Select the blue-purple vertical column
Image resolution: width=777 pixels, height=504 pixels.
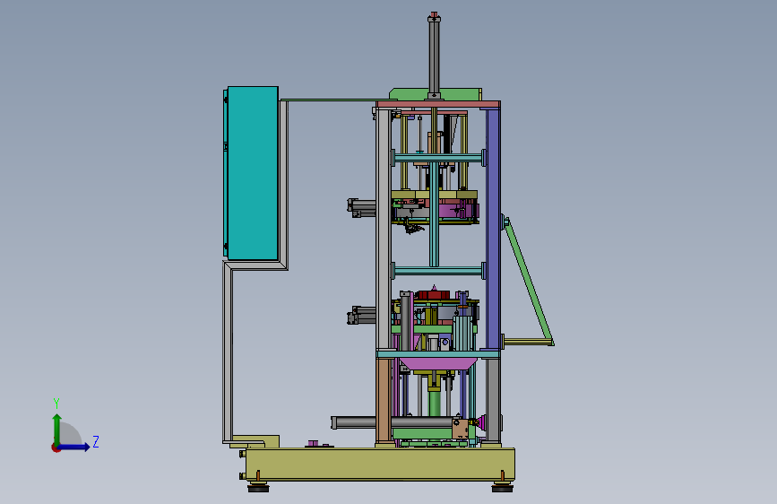[493, 228]
